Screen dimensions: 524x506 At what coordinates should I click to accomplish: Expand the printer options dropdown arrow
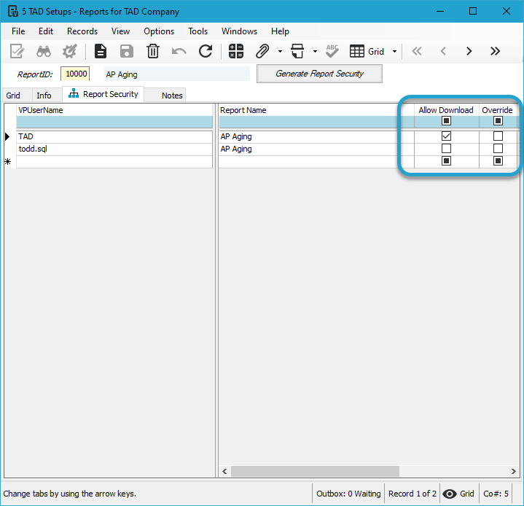(315, 52)
